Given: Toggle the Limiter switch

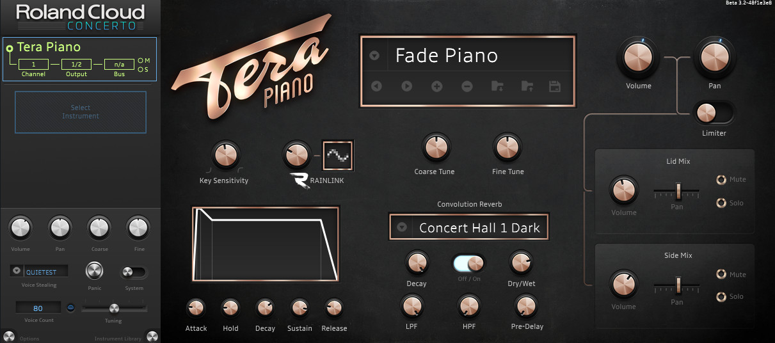Looking at the screenshot, I should point(714,113).
